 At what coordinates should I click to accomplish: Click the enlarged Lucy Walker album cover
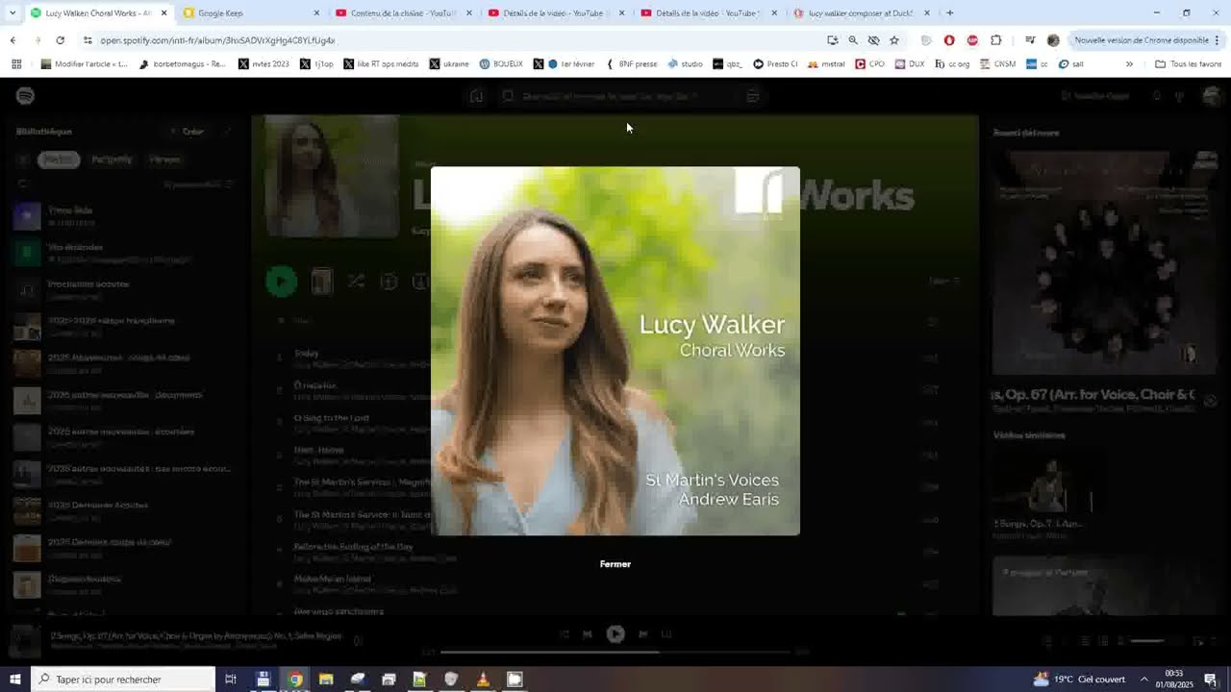coord(615,351)
